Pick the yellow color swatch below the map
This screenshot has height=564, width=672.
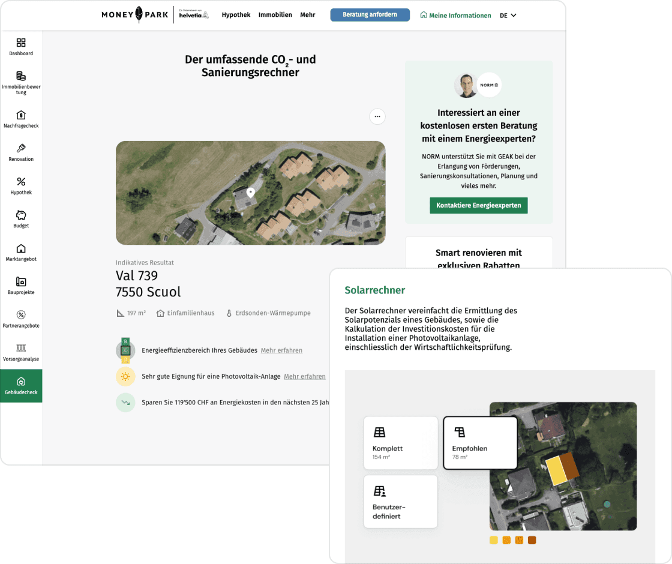[x=494, y=540]
